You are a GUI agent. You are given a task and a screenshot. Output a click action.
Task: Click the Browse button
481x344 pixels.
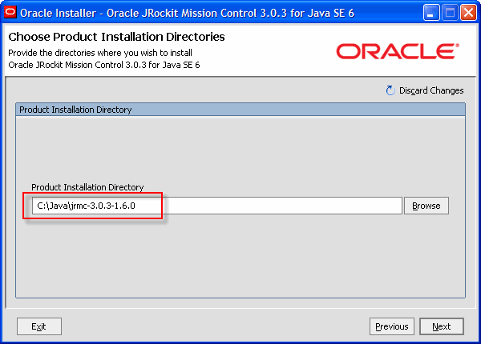coord(426,206)
